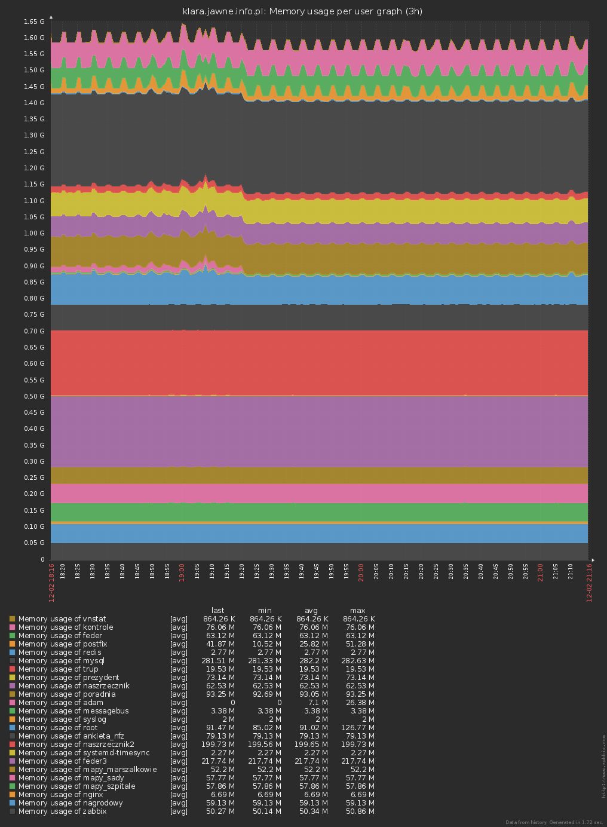
Task: Click the naszrzecznik2 legend color swatch
Action: 12,745
